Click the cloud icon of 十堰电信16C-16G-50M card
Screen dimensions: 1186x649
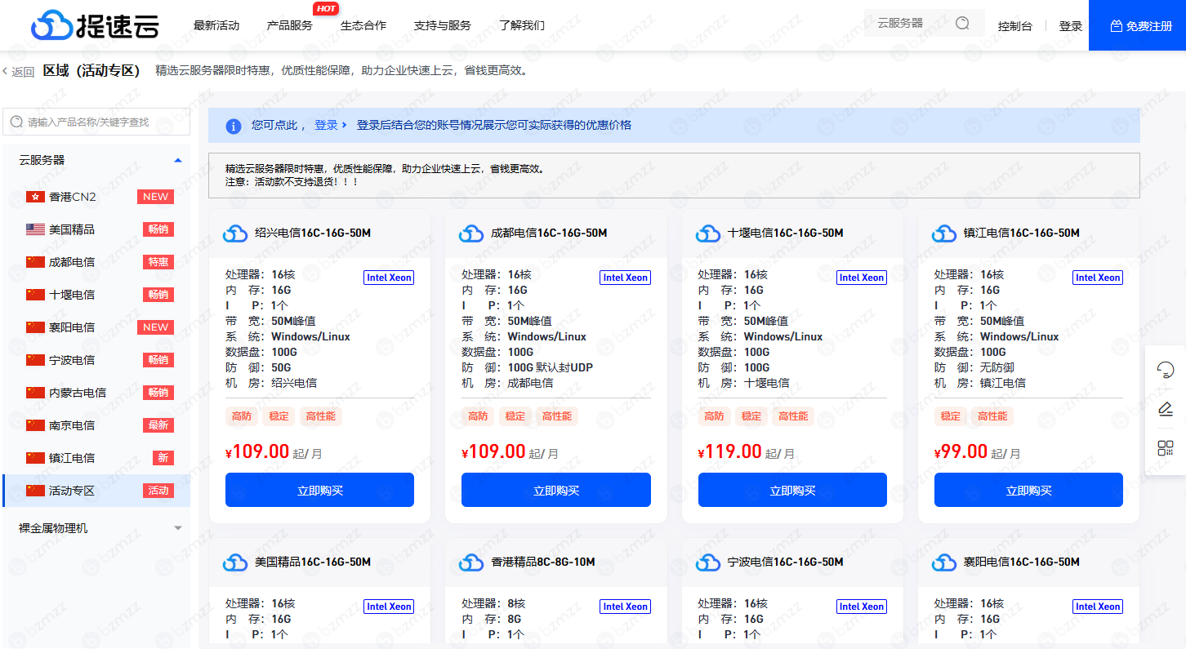click(708, 233)
